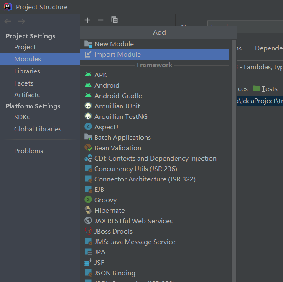Open Modules in Project Settings

point(40,59)
